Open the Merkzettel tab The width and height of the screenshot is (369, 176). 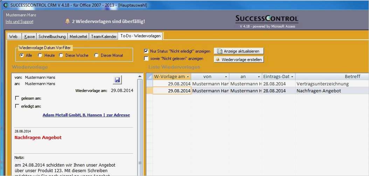78,37
